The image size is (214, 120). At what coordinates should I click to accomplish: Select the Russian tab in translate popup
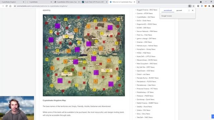[179, 10]
